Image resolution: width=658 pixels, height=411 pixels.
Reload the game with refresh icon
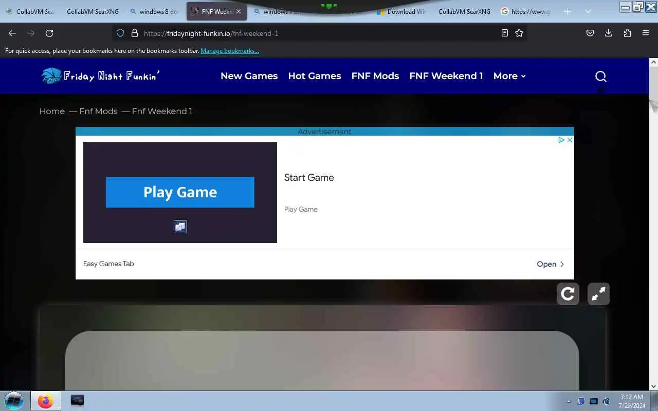click(568, 294)
